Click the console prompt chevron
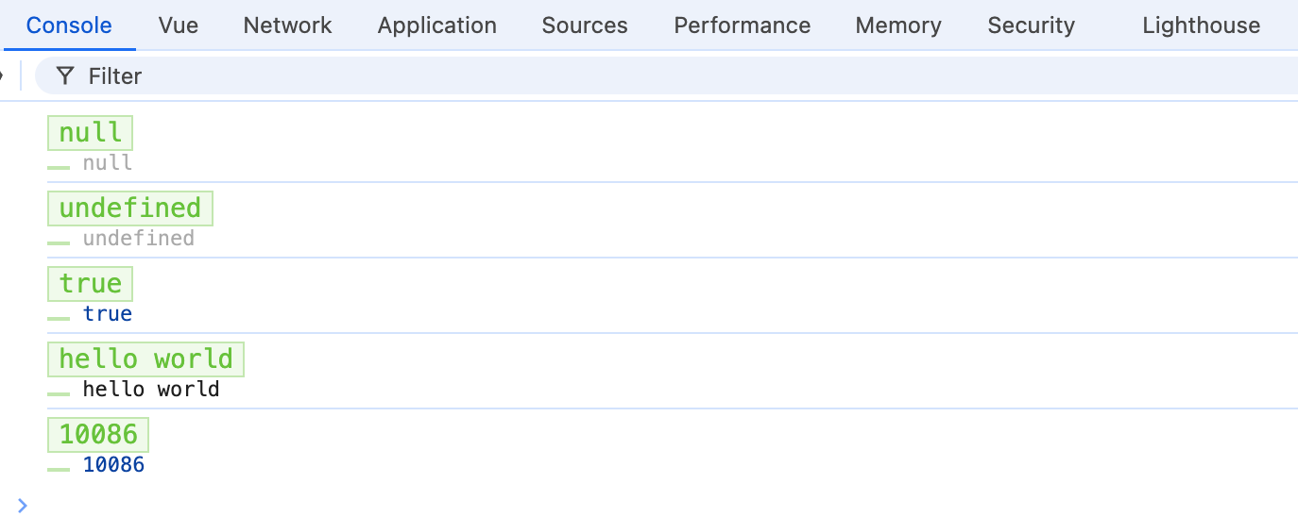 [23, 506]
